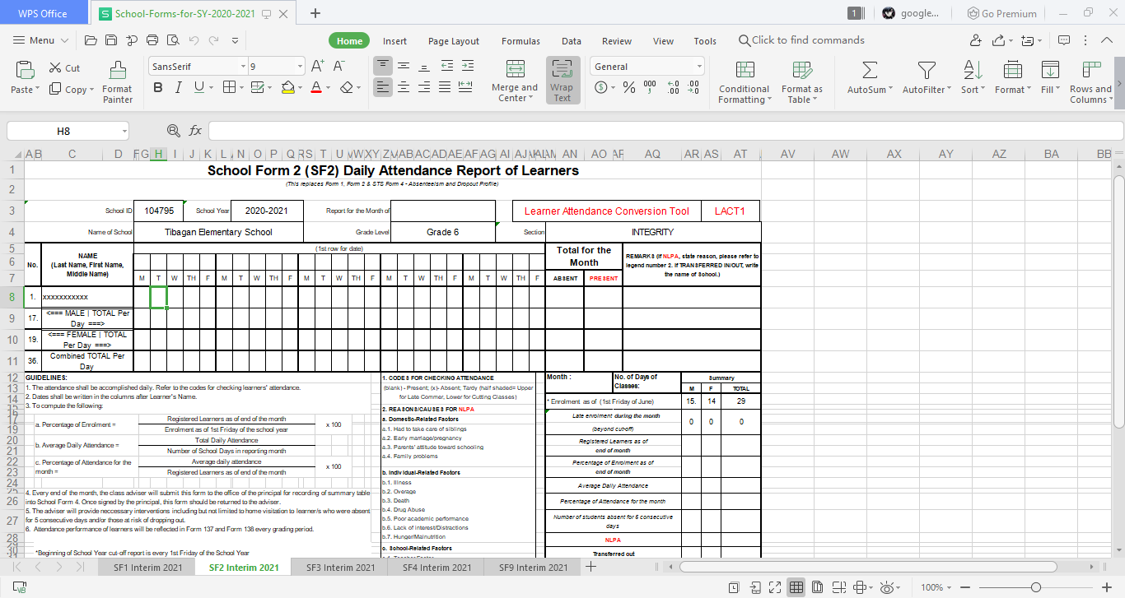Open the Formulas ribbon tab
The height and width of the screenshot is (598, 1125).
click(x=520, y=41)
